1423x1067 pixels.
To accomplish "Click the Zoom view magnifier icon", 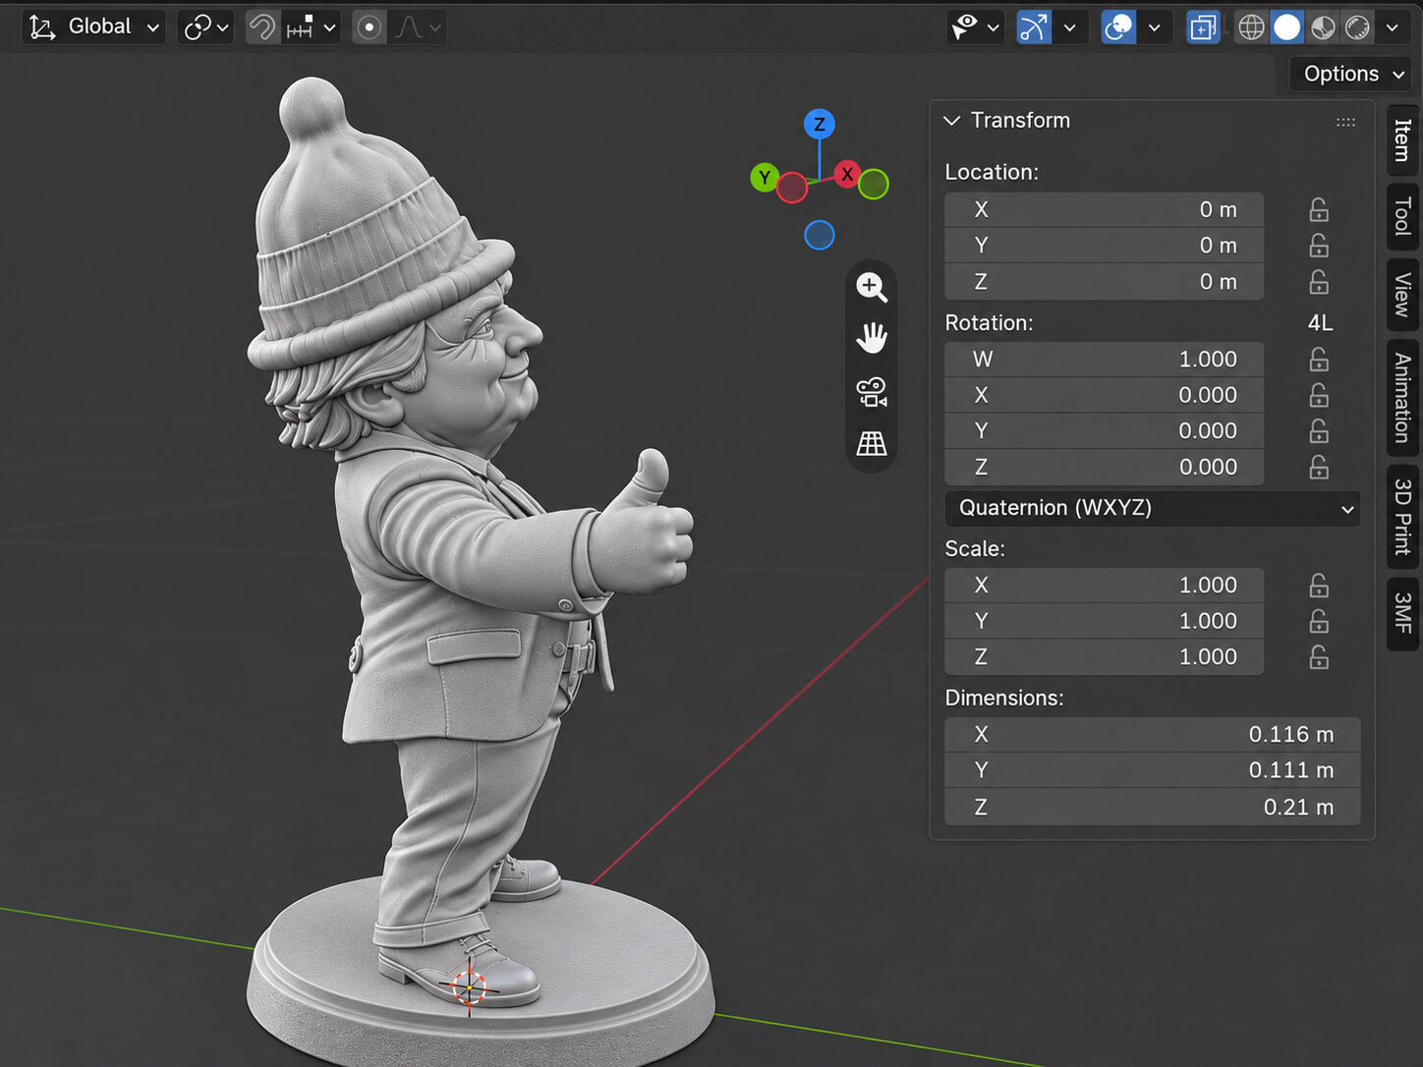I will click(872, 287).
